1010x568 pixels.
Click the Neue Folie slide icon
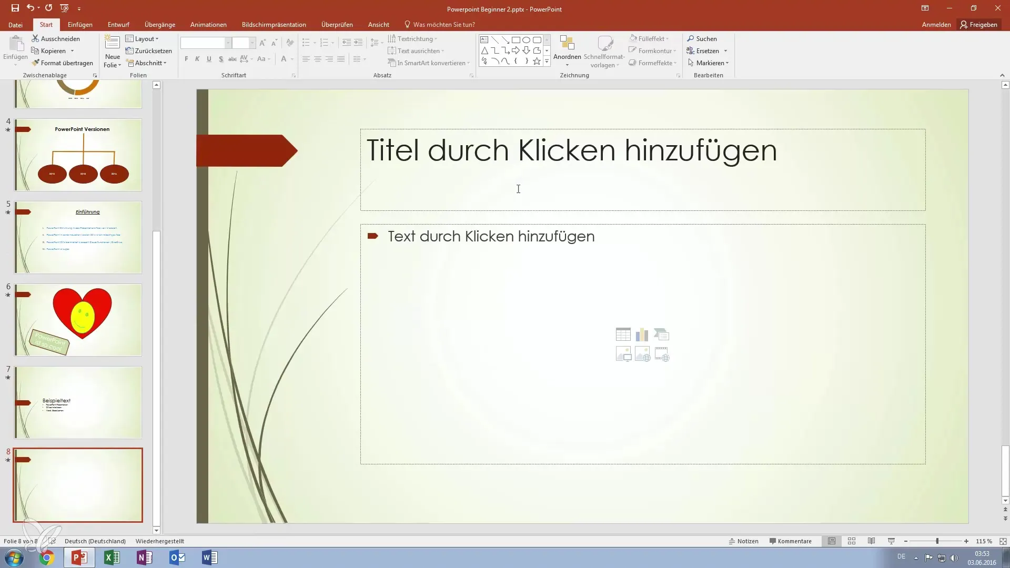click(112, 43)
